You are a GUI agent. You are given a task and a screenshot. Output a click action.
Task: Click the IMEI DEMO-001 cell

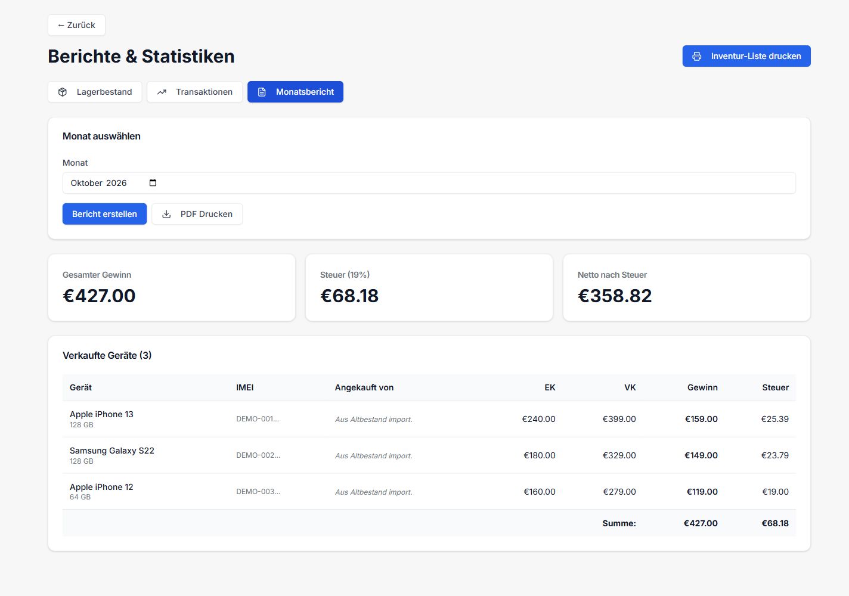tap(258, 419)
